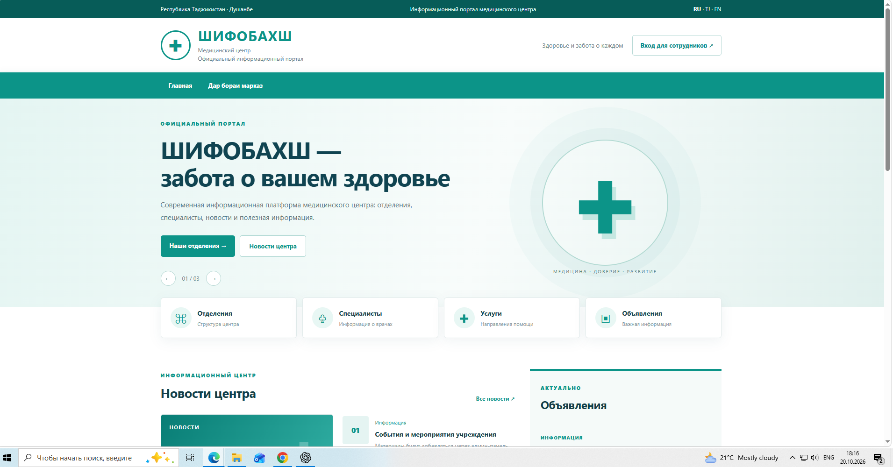This screenshot has height=467, width=893.
Task: Open the Все новости link
Action: [495, 399]
